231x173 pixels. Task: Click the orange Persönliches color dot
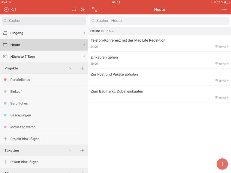click(x=5, y=80)
